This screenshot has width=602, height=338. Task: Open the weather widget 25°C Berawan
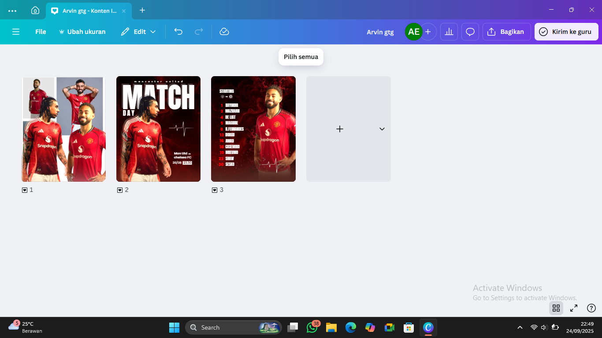tap(26, 327)
